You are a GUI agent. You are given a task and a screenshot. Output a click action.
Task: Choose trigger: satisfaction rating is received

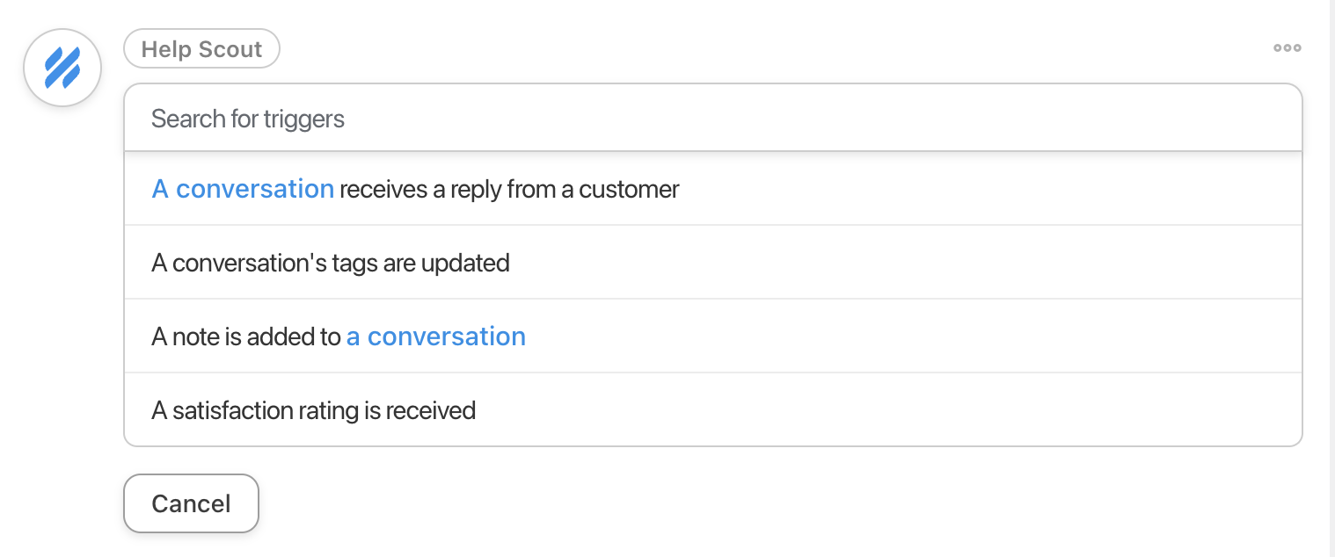tap(712, 409)
